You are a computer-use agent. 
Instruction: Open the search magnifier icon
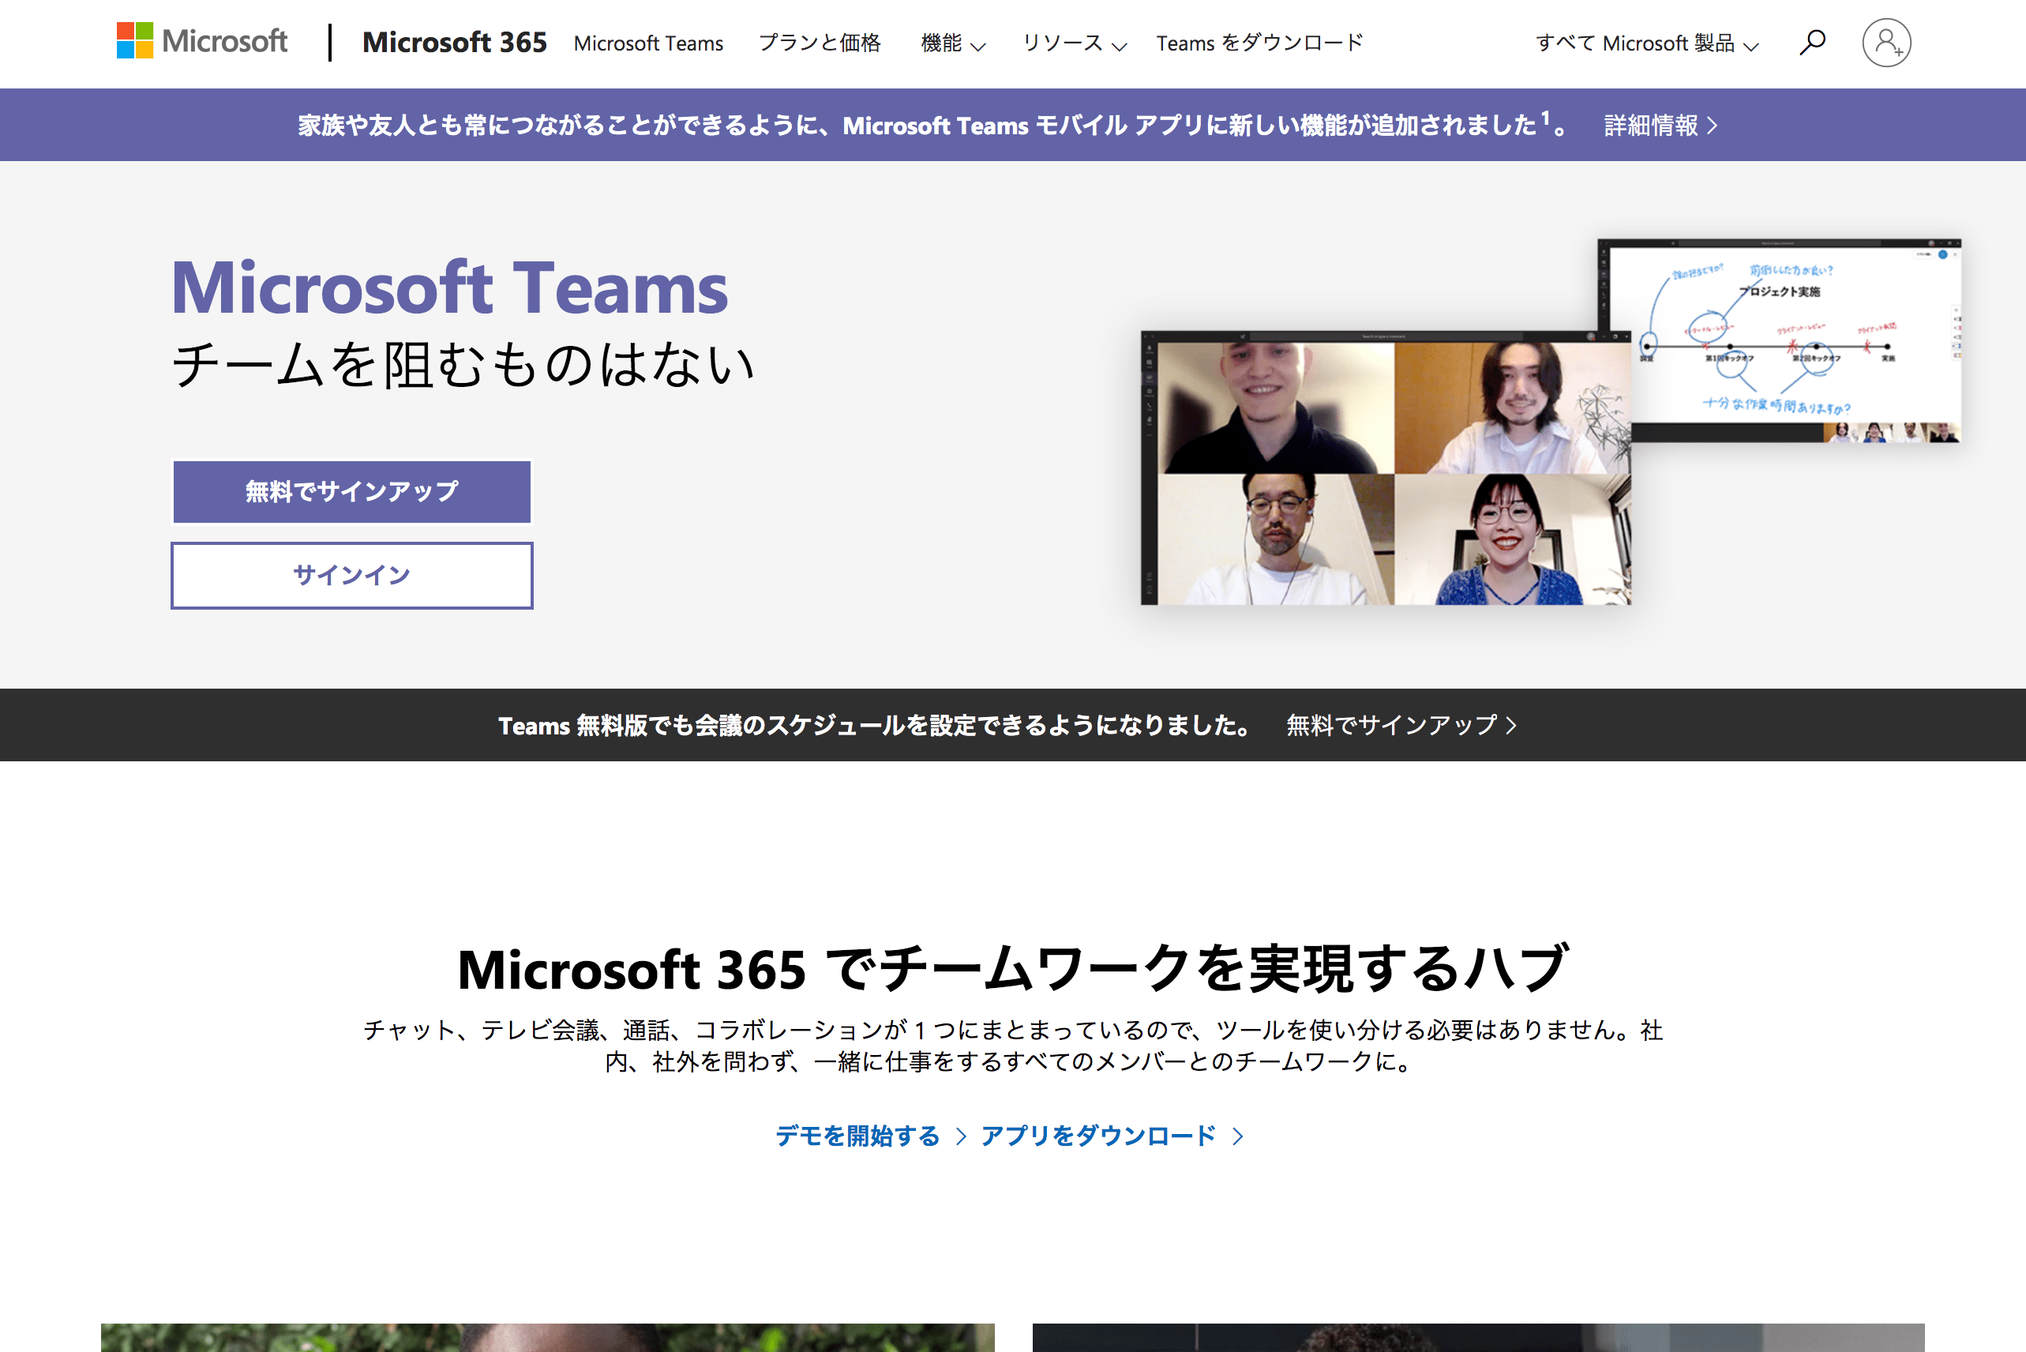1812,43
